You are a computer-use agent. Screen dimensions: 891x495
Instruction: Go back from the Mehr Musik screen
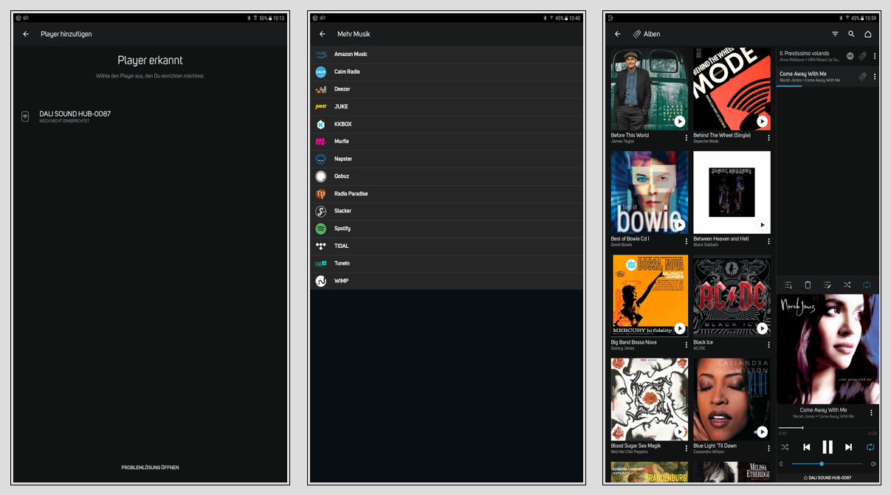pyautogui.click(x=322, y=34)
